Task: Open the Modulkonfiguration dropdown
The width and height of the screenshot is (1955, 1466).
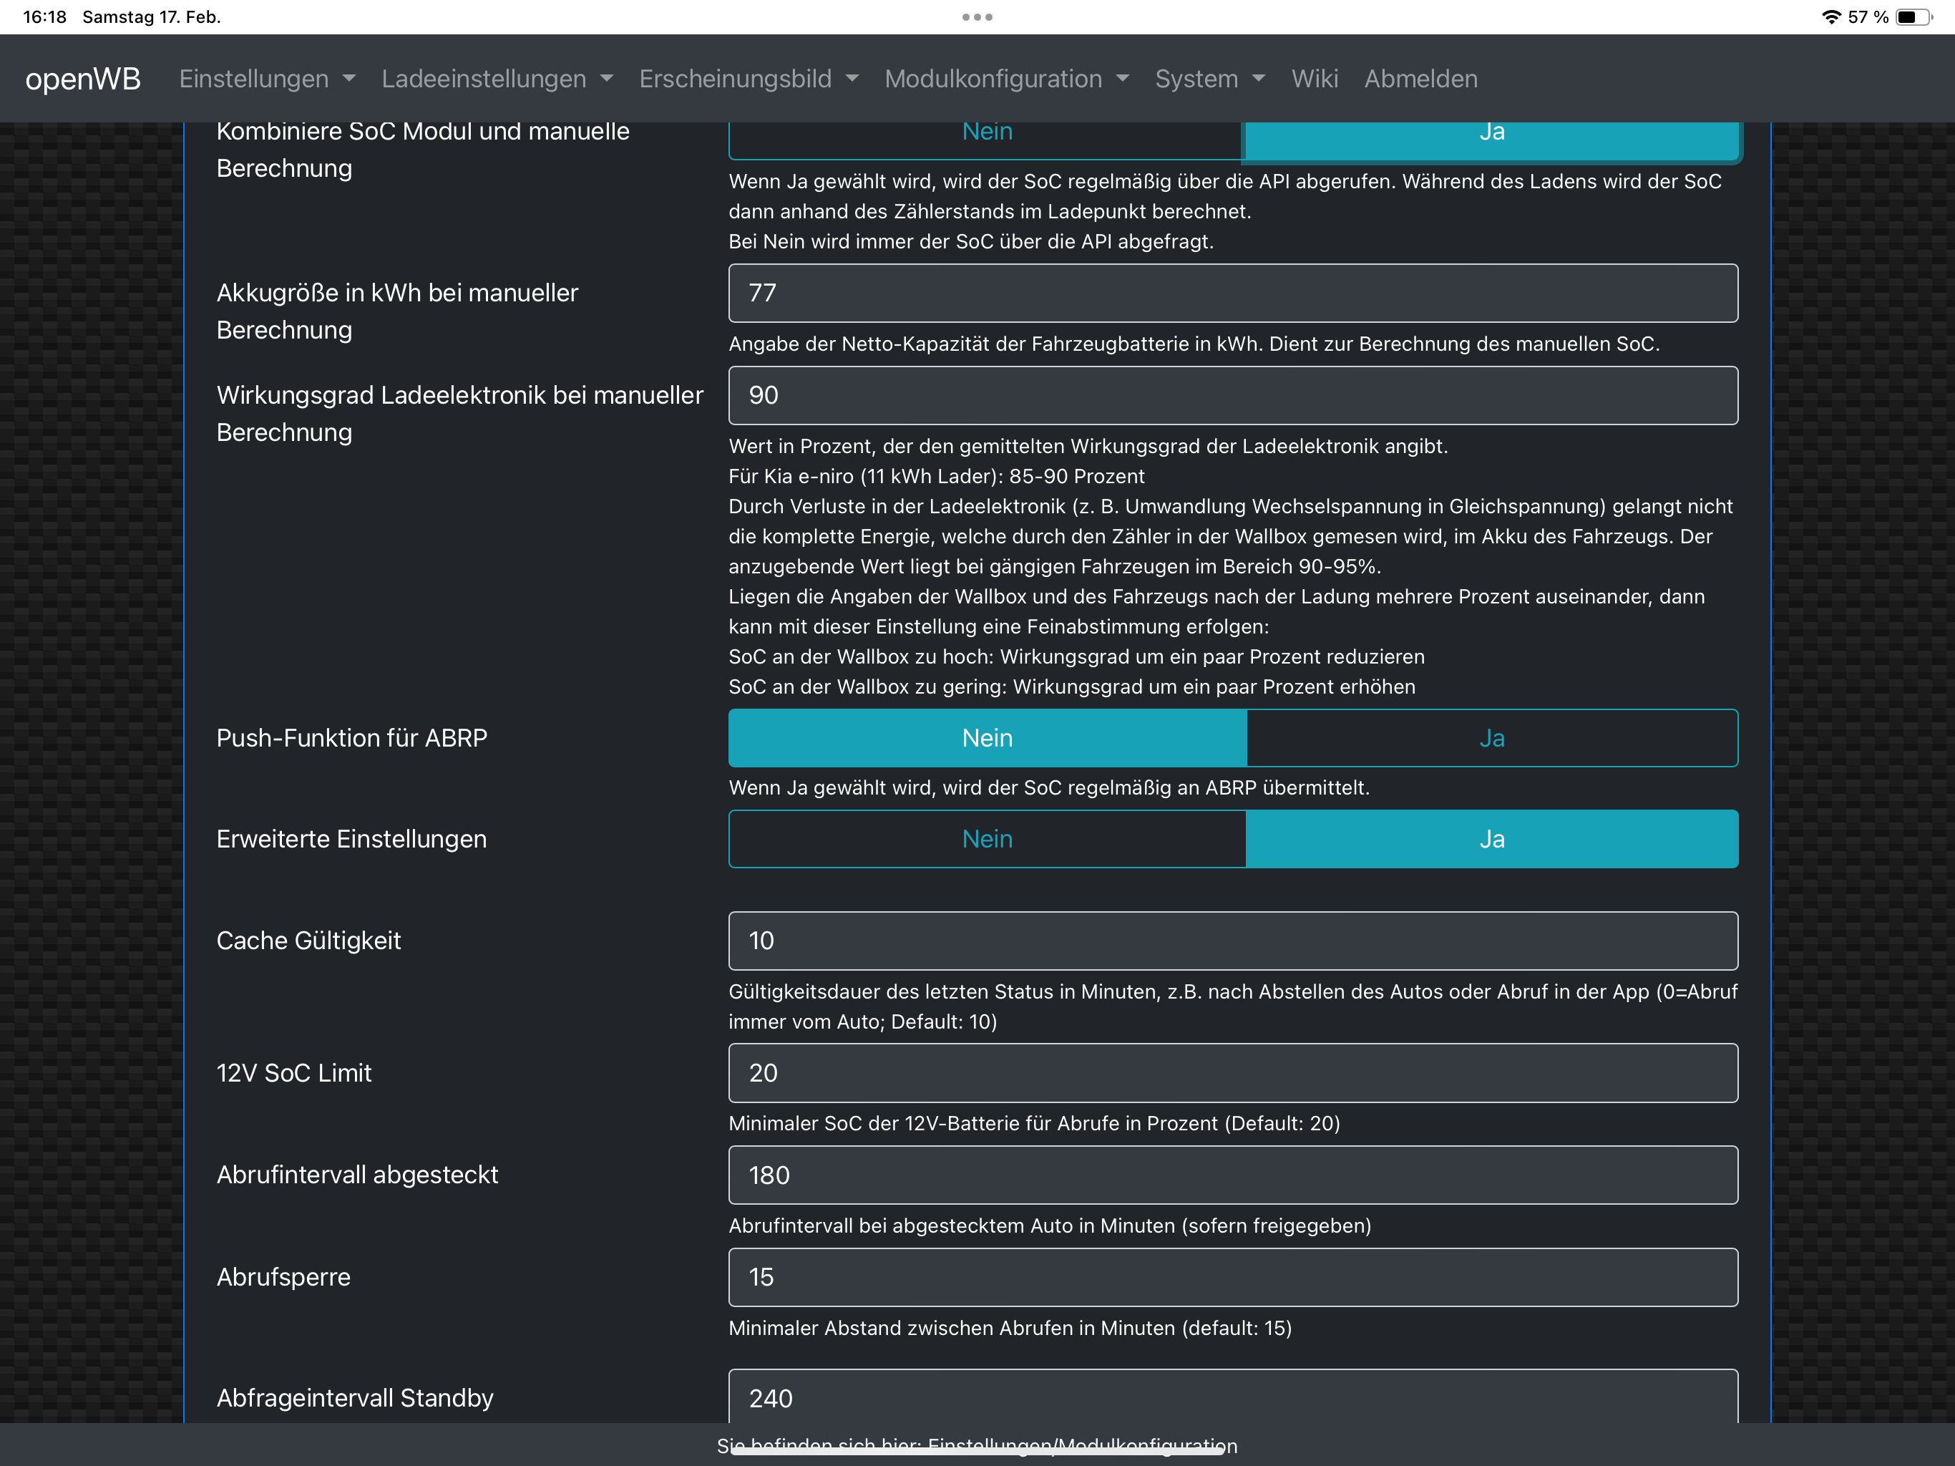Action: click(x=1006, y=79)
